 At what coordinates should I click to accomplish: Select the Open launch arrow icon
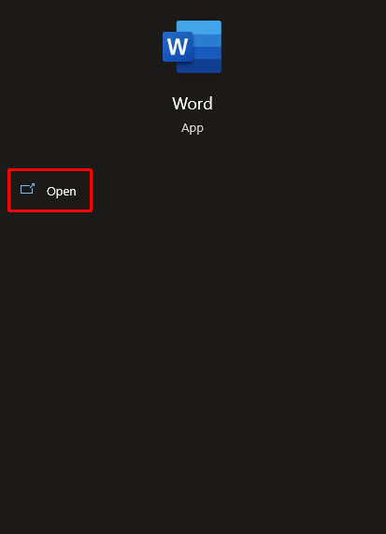[28, 189]
